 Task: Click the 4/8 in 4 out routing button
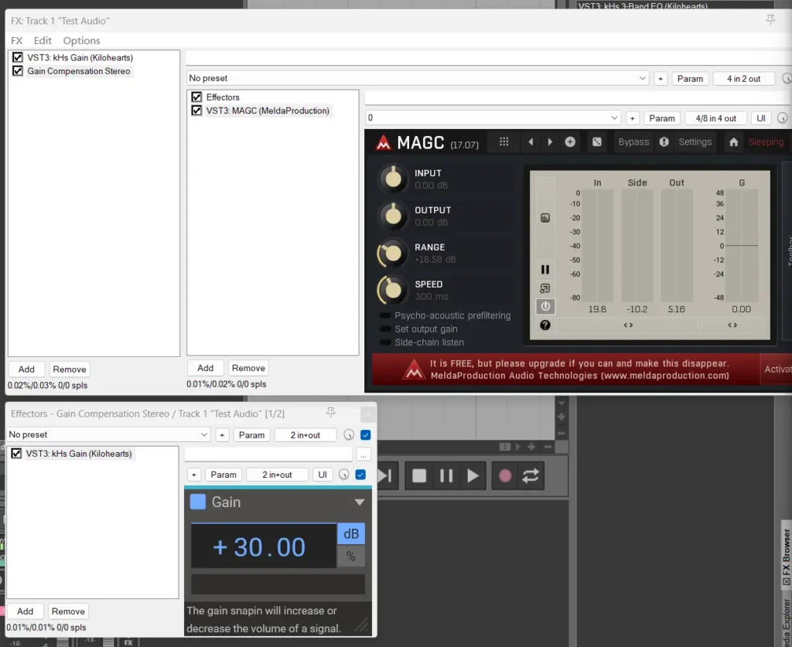(715, 118)
